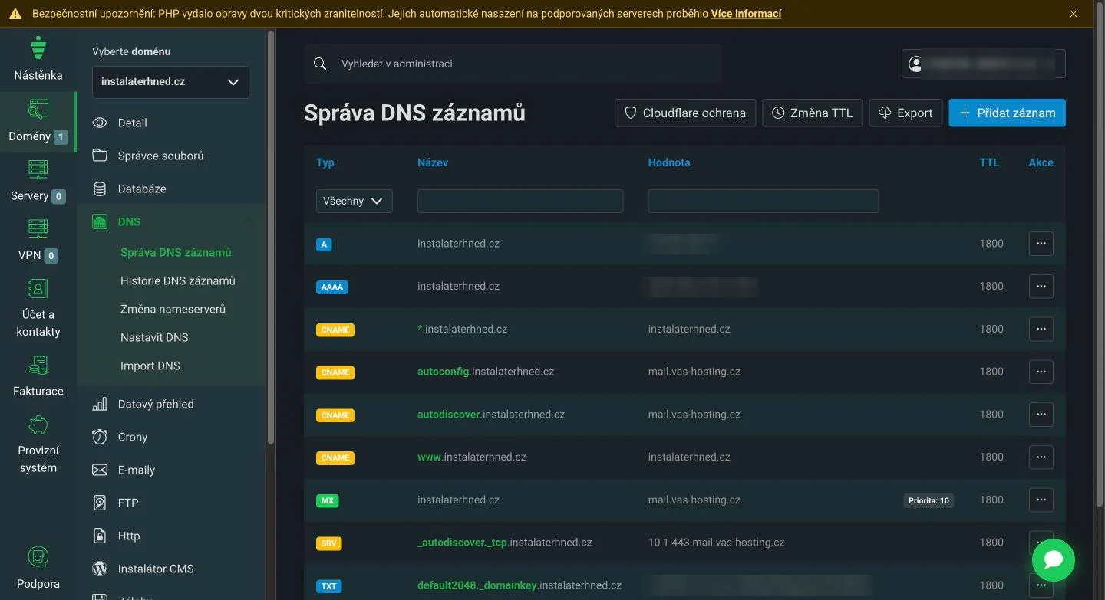1105x600 pixels.
Task: Open the VPN section icon
Action: coord(38,228)
